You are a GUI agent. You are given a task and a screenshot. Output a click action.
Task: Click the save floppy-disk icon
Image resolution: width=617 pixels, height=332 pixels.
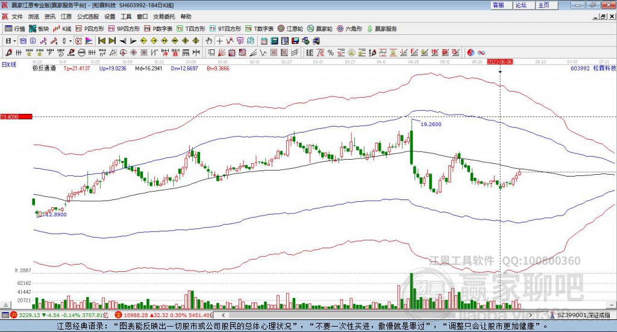[295, 41]
